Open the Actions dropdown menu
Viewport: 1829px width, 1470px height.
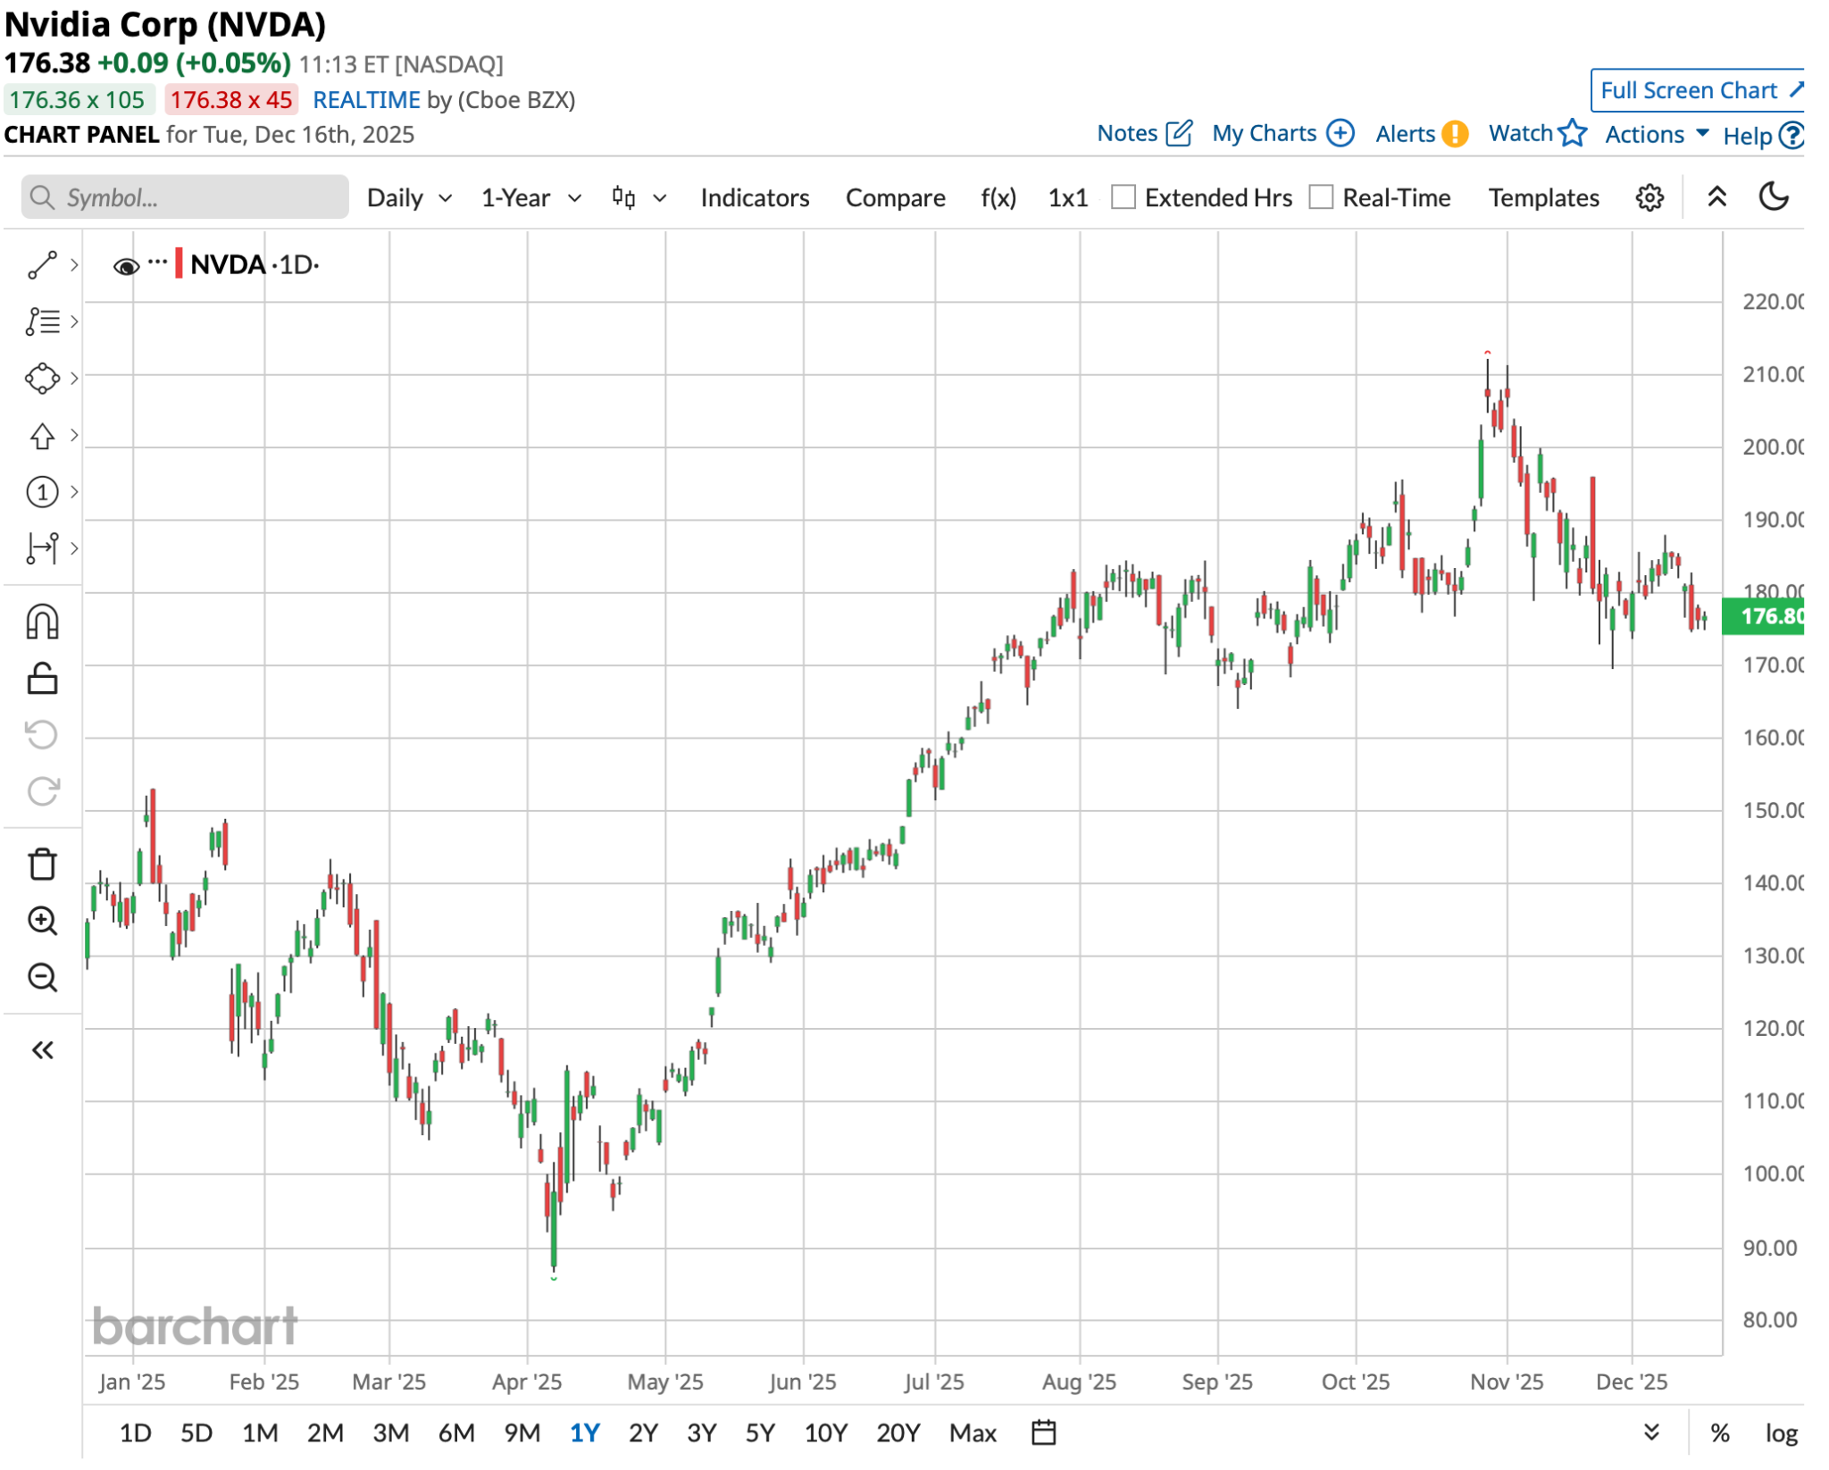tap(1657, 134)
